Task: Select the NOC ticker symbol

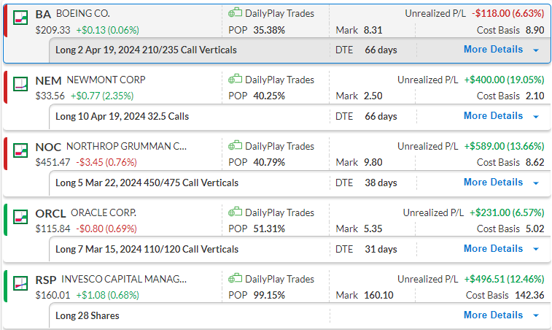Action: [x=49, y=147]
